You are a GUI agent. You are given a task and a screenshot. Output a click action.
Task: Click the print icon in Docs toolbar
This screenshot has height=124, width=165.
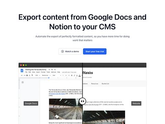pyautogui.click(x=27, y=75)
